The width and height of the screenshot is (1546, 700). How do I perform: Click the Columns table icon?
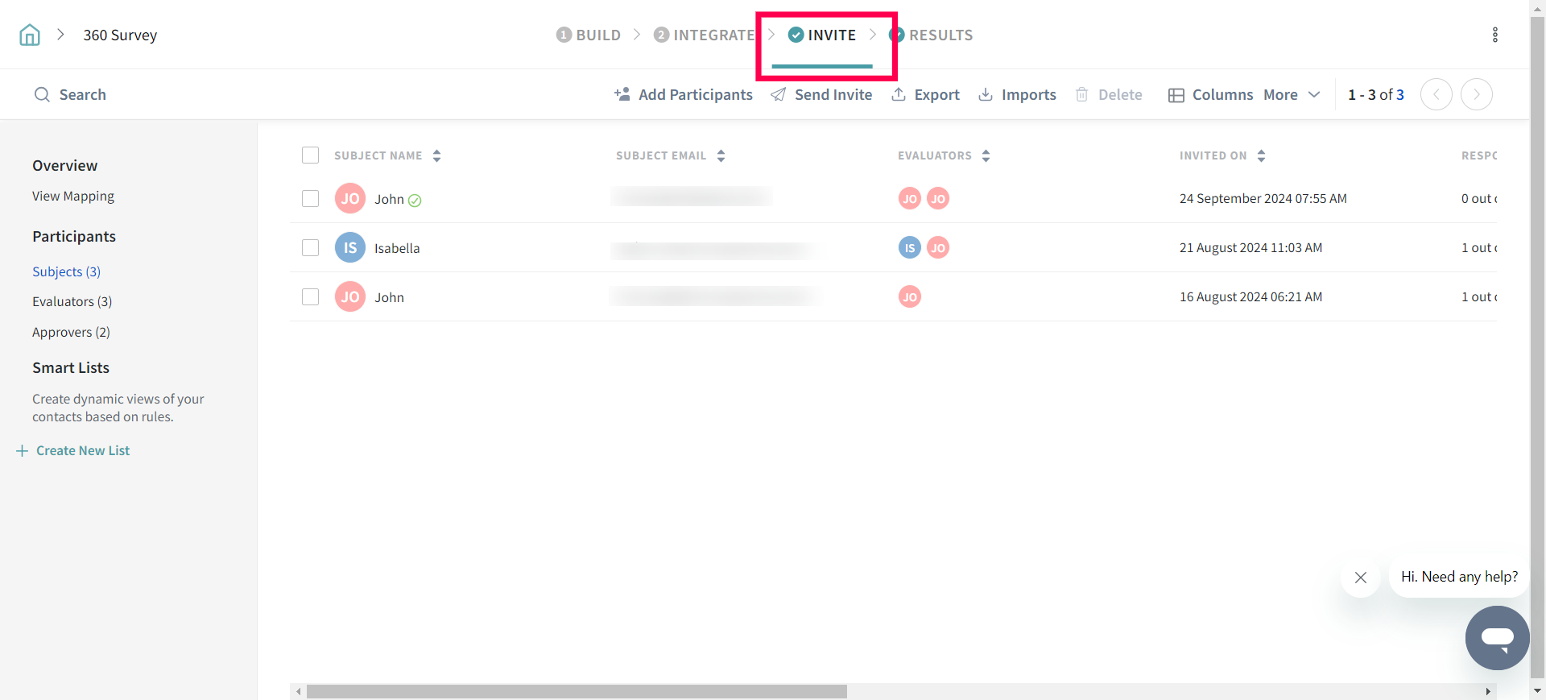[x=1176, y=95]
